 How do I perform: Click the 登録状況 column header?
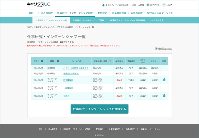point(131,61)
